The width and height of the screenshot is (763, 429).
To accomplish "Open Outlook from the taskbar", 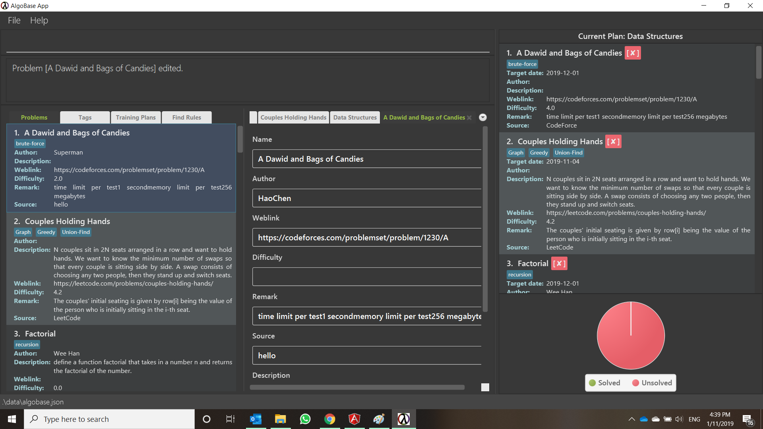I will point(256,419).
